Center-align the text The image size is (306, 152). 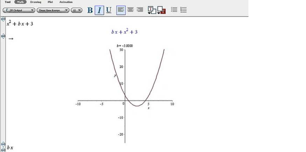pyautogui.click(x=130, y=10)
